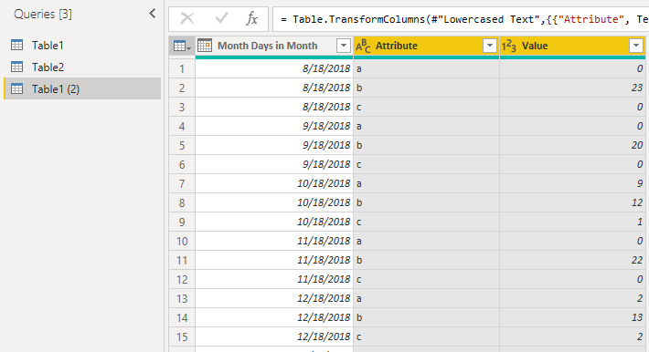Click the Attribute cell 'a' in row 1
The height and width of the screenshot is (352, 649).
[426, 68]
